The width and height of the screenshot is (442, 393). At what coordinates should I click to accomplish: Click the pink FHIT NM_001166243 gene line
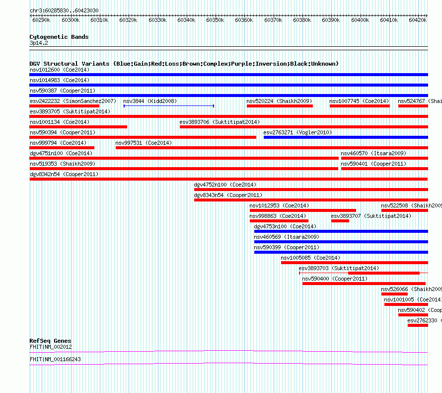228,364
